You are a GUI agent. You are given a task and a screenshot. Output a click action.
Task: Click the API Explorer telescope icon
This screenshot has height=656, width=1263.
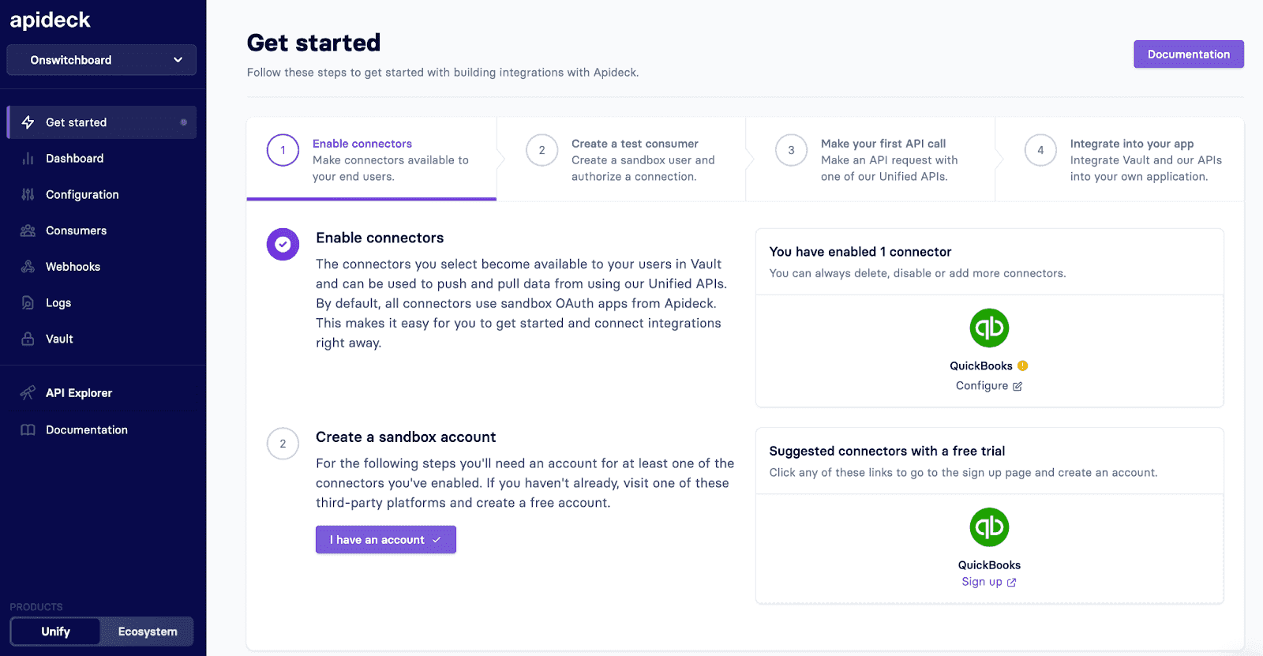28,393
